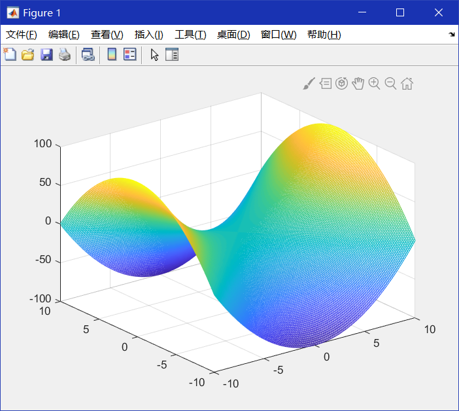Image resolution: width=459 pixels, height=411 pixels.
Task: Insert a legend from the toolbar
Action: (130, 54)
